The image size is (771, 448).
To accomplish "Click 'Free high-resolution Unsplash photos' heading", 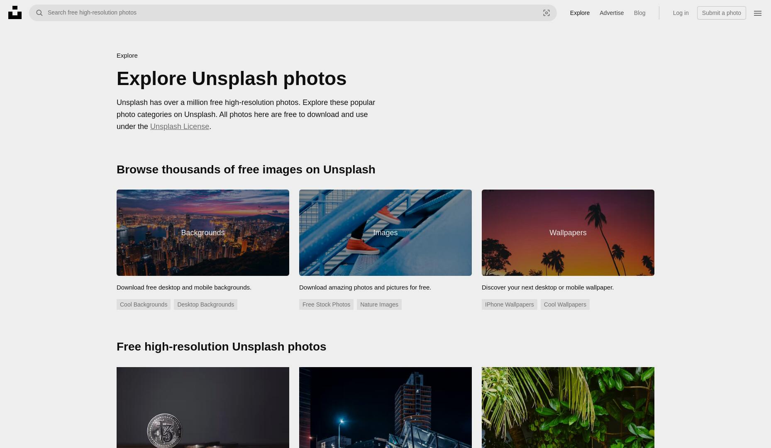I will click(x=222, y=347).
